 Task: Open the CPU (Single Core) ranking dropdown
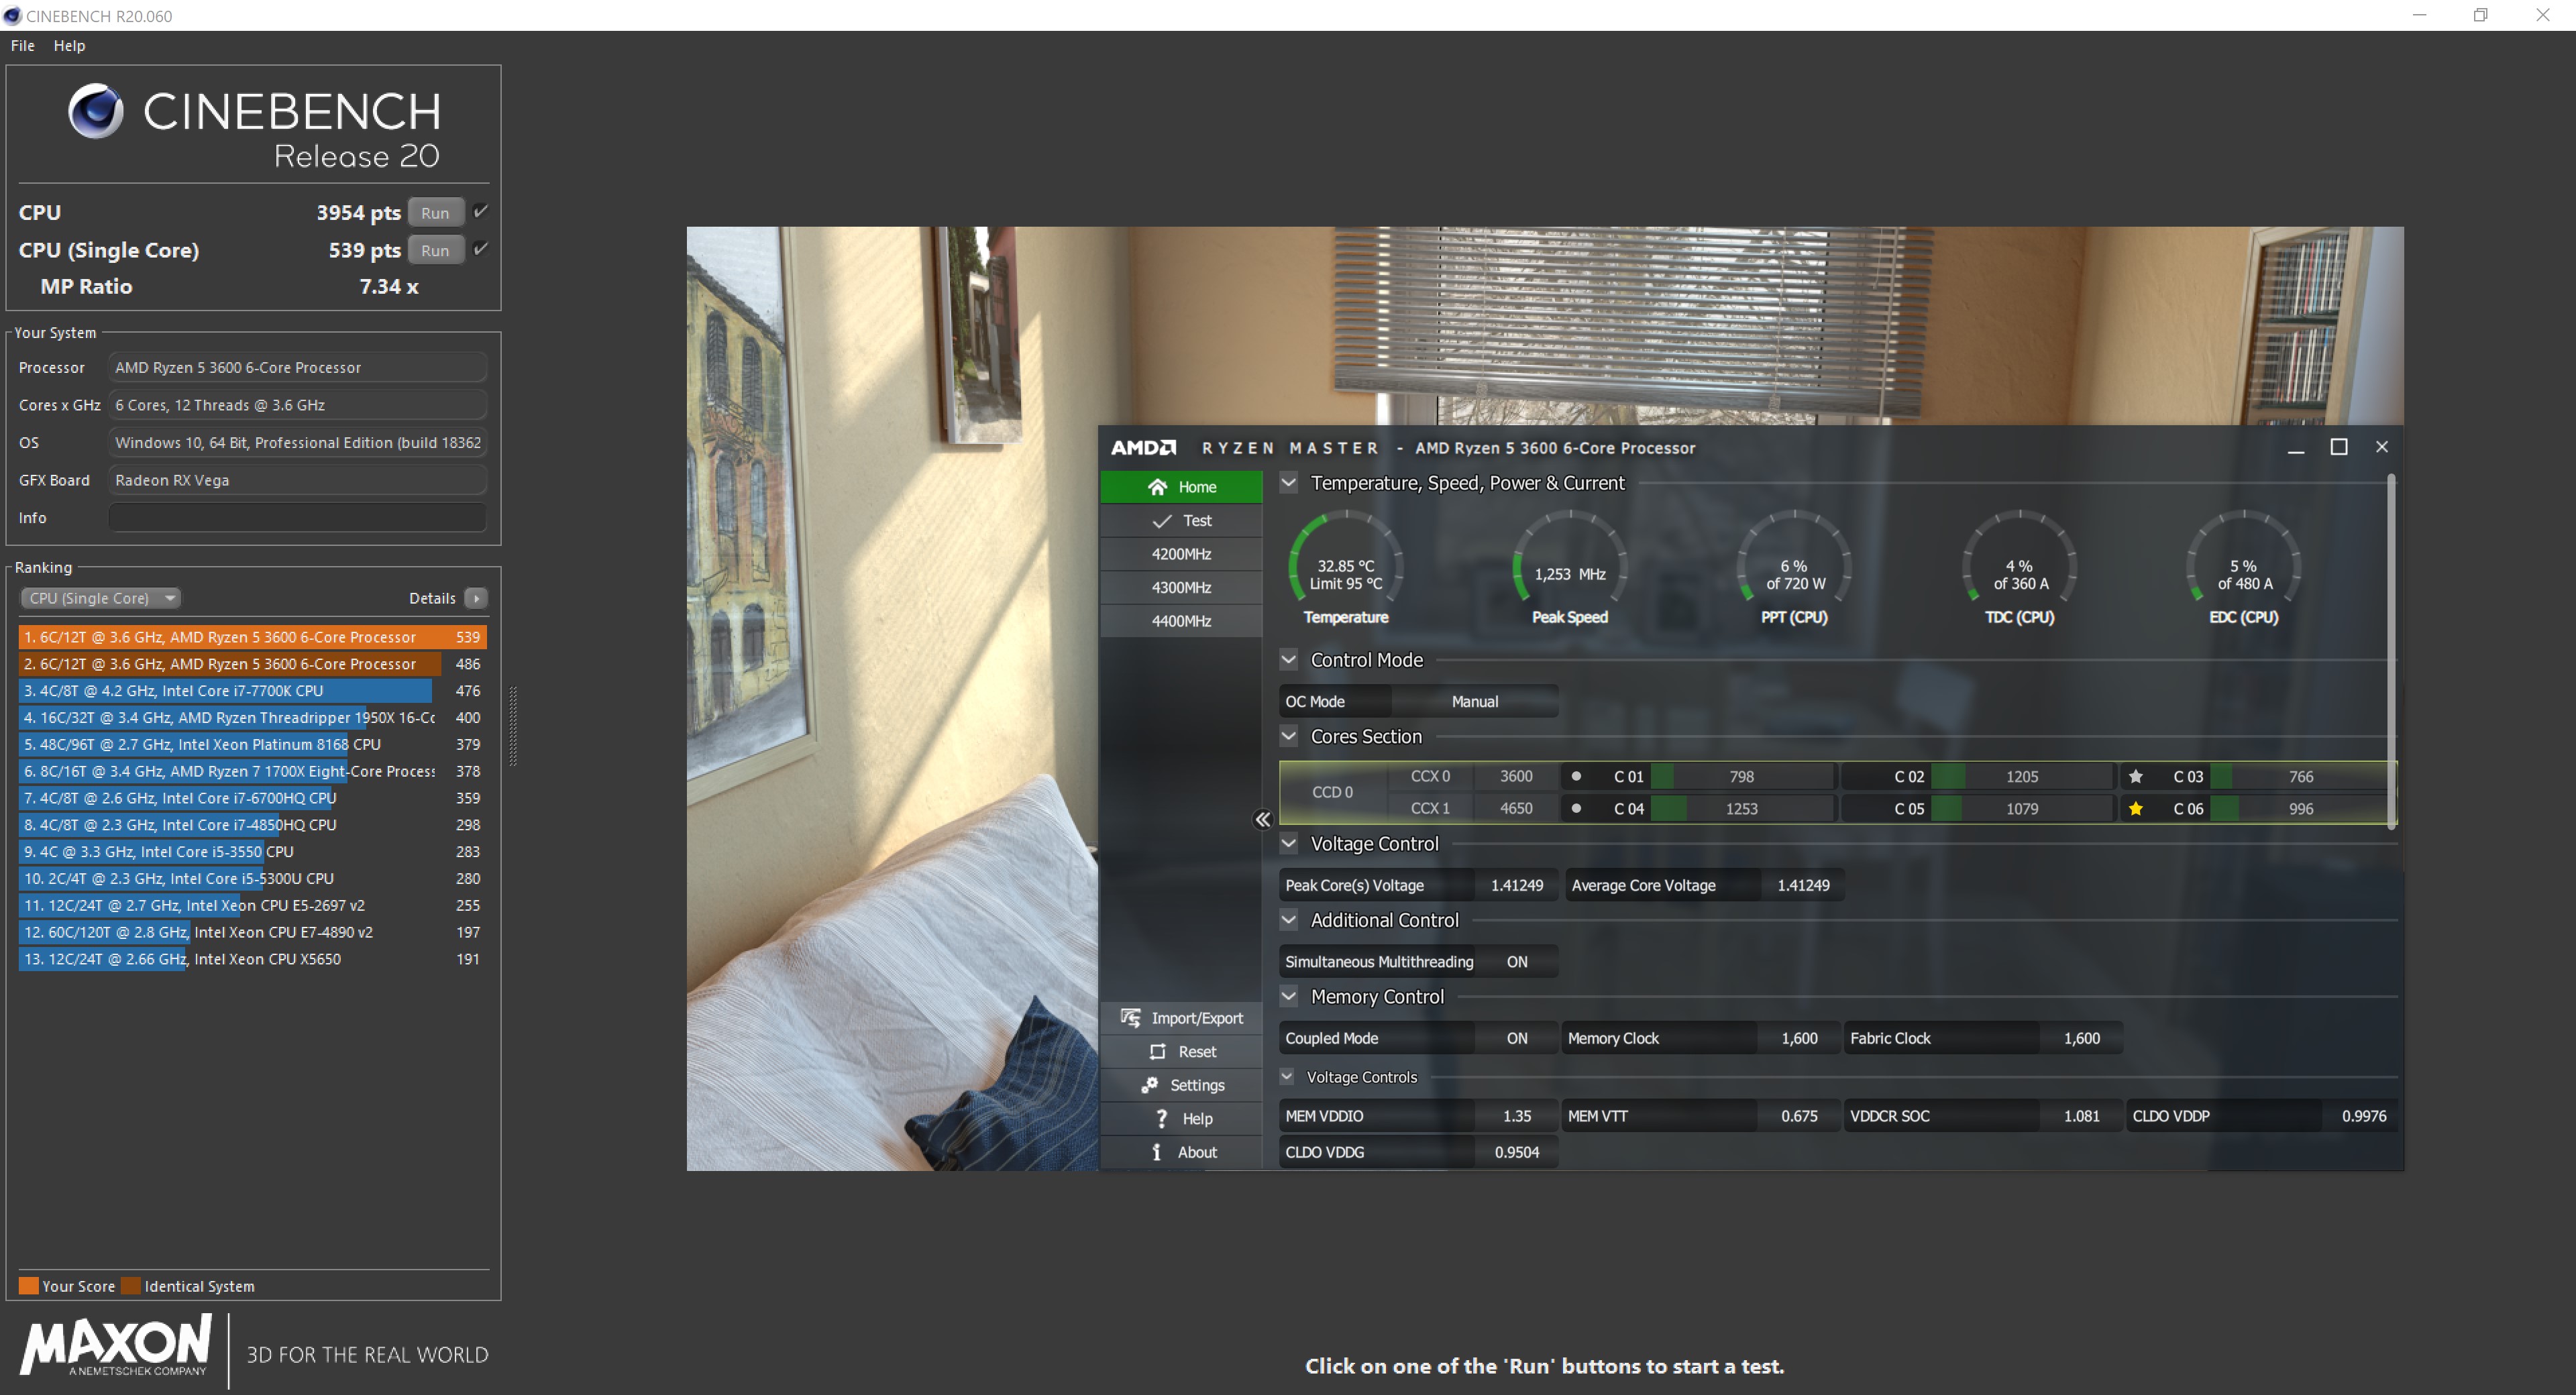(100, 598)
